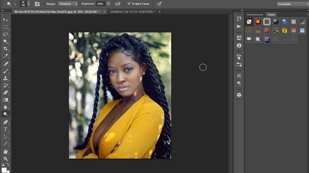This screenshot has height=173, width=309.
Task: Open the 3D panel cube icon
Action: tap(239, 95)
